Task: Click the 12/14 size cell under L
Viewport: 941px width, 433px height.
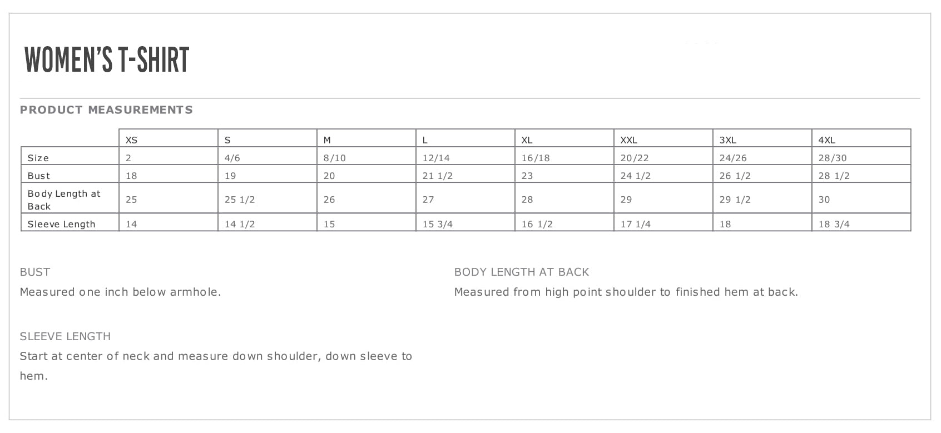Action: click(x=436, y=158)
